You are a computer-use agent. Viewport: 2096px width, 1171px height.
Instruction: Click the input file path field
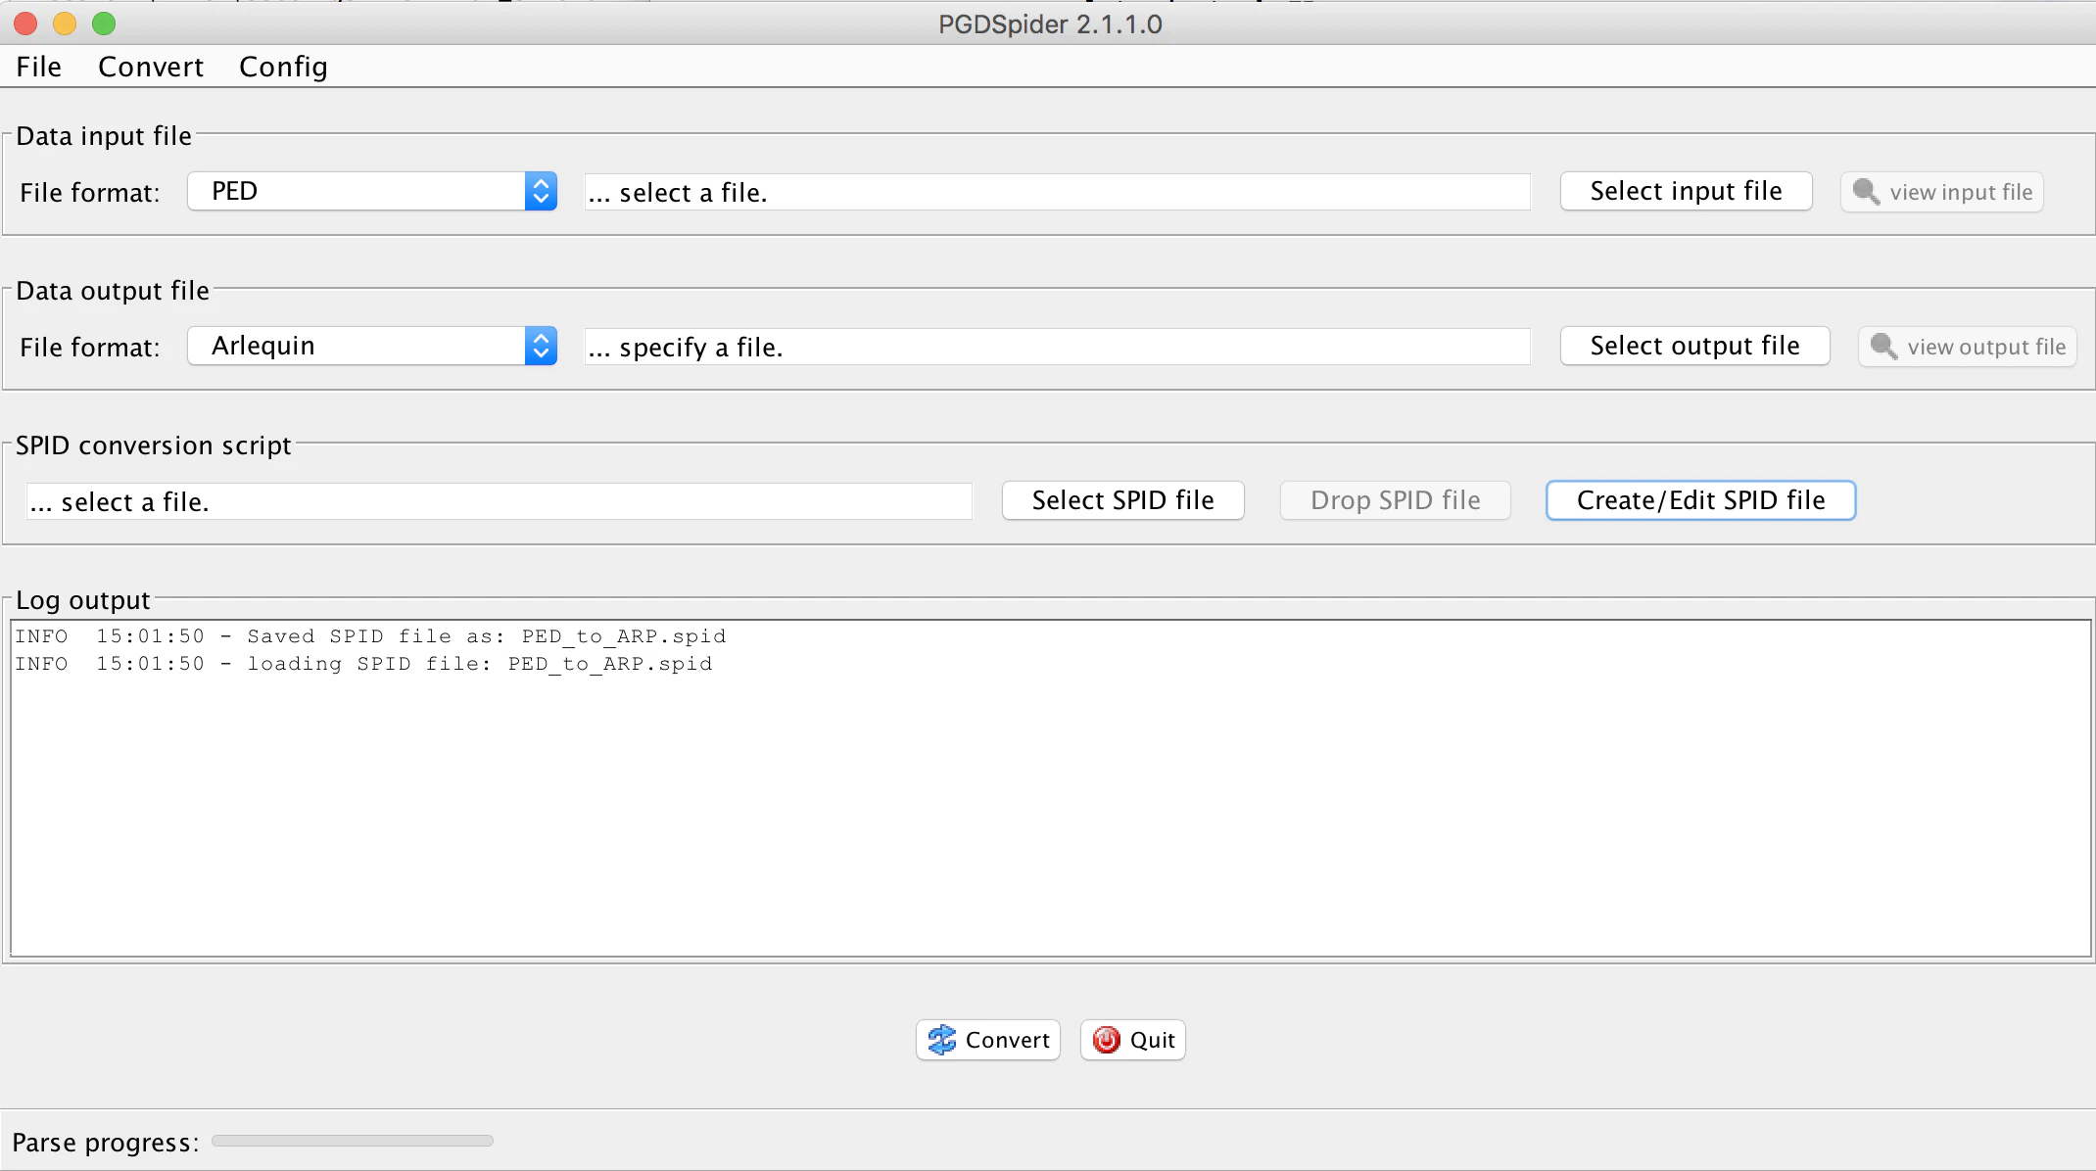(1057, 192)
